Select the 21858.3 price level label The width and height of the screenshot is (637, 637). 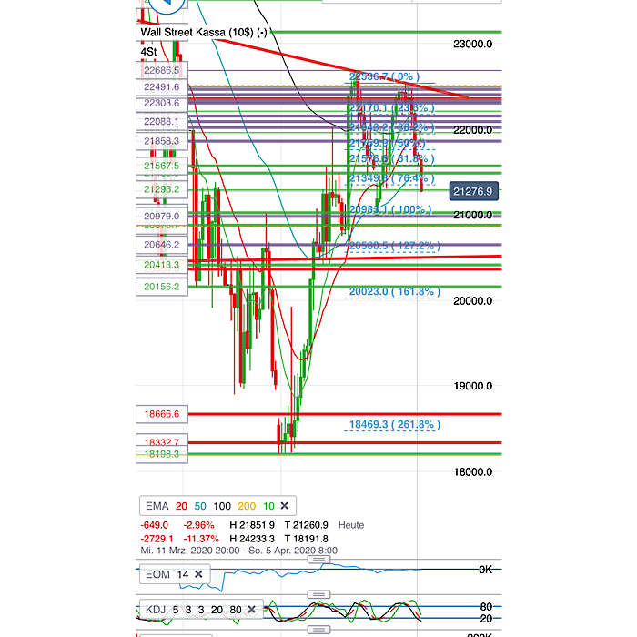click(x=162, y=141)
